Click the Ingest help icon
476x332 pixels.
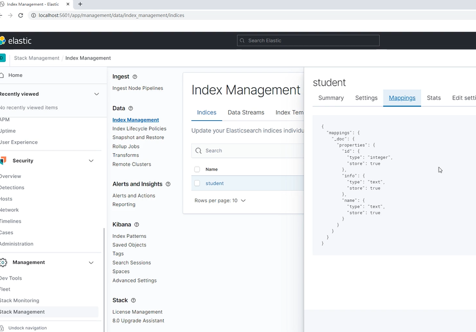[x=135, y=77]
